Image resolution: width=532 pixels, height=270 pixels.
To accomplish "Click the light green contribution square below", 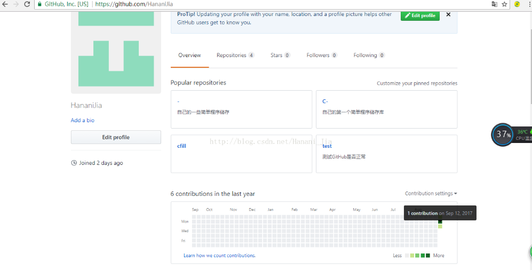I will click(x=440, y=226).
